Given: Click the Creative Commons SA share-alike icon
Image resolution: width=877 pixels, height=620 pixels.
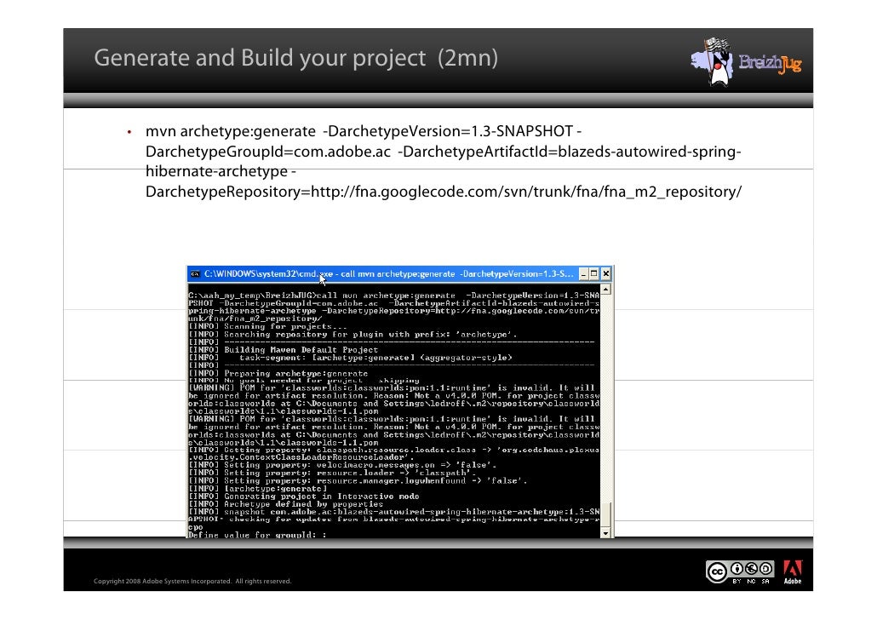Looking at the screenshot, I should tap(765, 569).
